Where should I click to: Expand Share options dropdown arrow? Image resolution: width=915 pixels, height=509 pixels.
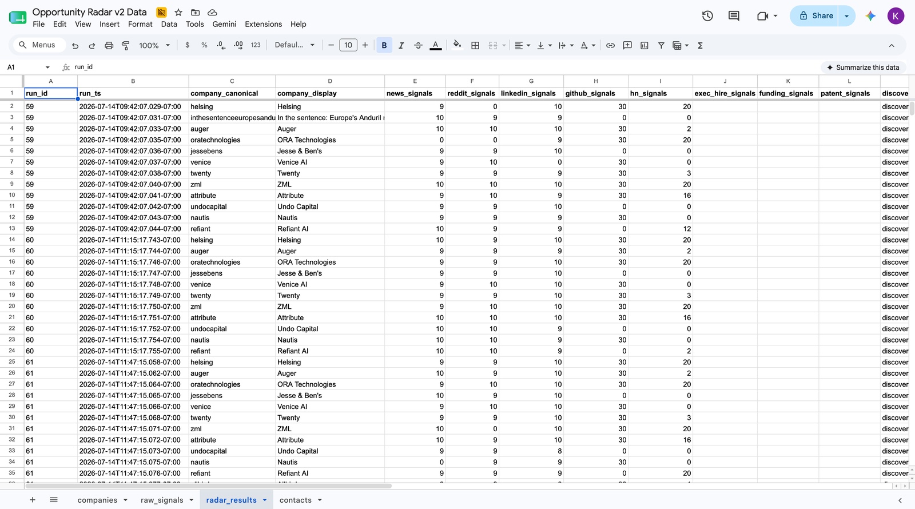[846, 16]
